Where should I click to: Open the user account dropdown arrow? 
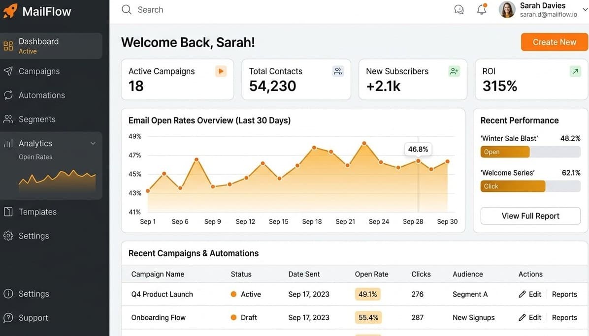(x=585, y=10)
